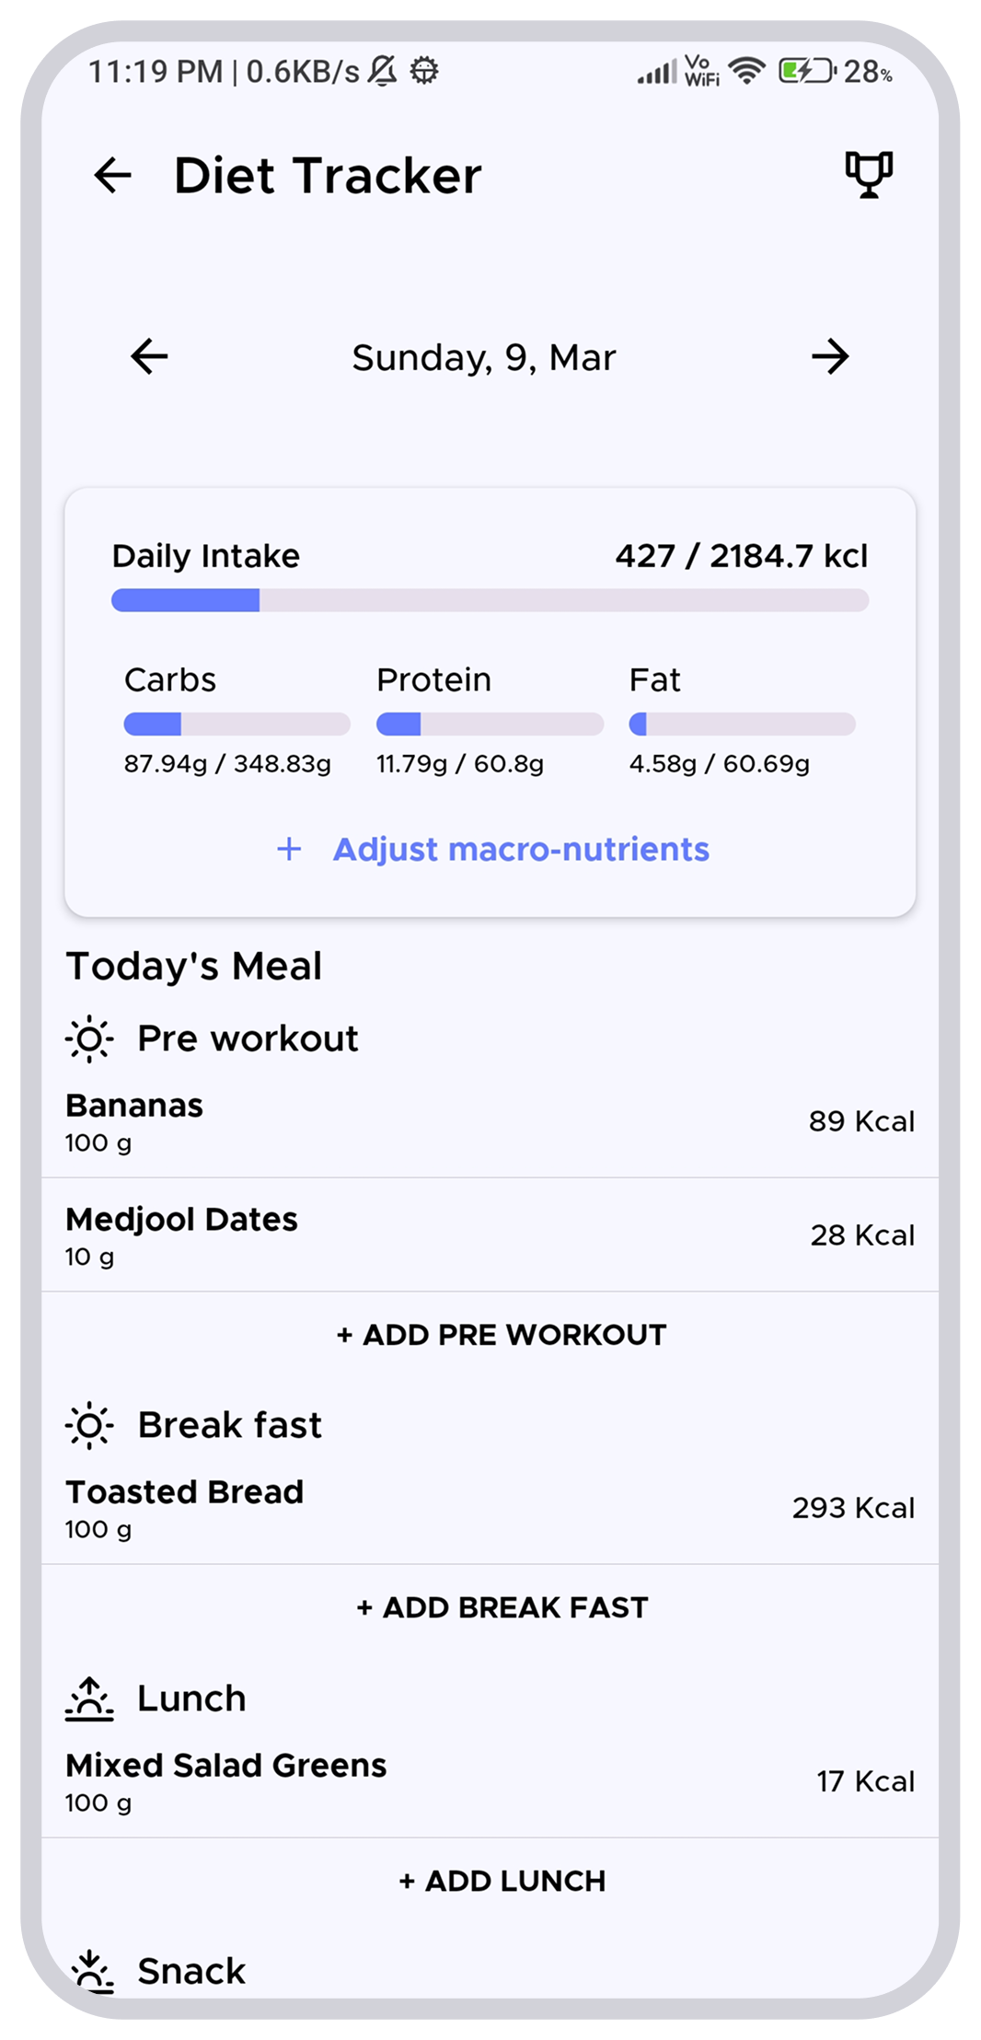
Task: Open the trophy achievements icon
Action: (869, 174)
